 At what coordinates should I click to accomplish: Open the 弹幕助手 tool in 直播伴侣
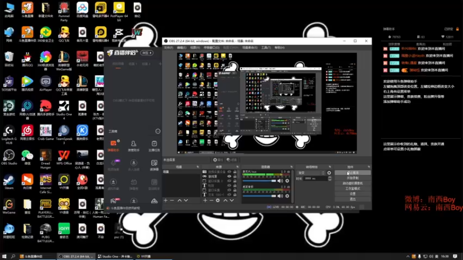[x=113, y=146]
